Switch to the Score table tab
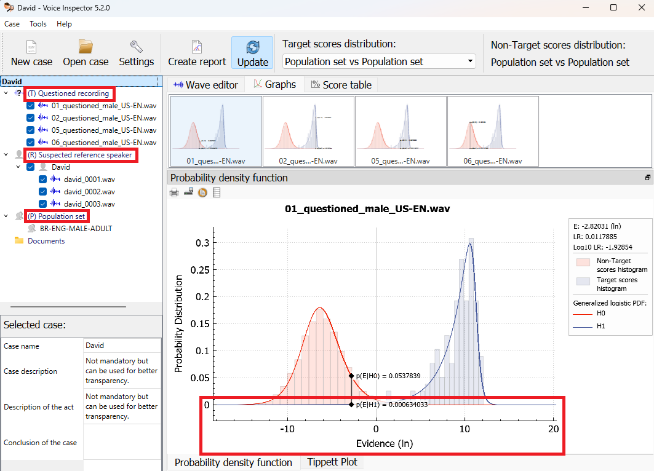654x471 pixels. pos(341,85)
